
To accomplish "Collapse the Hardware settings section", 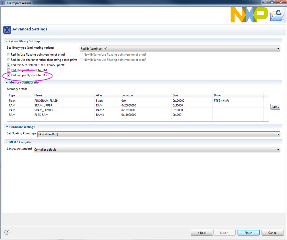I will [7, 127].
